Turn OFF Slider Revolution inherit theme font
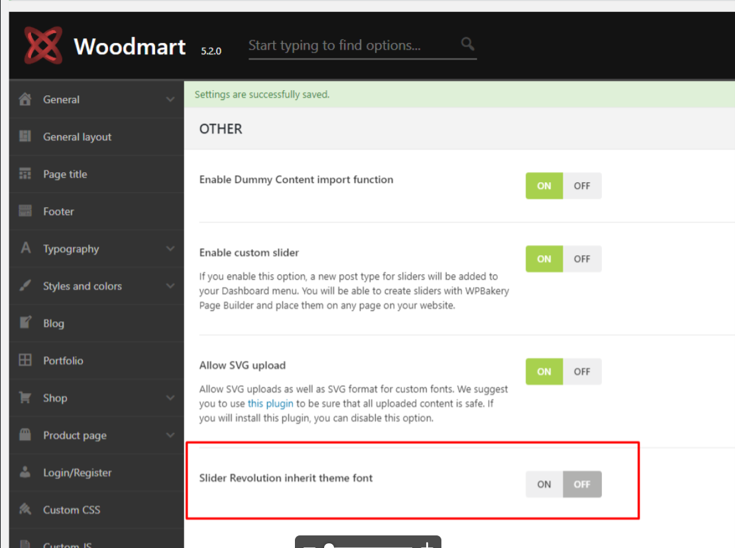The image size is (735, 548). (x=582, y=484)
